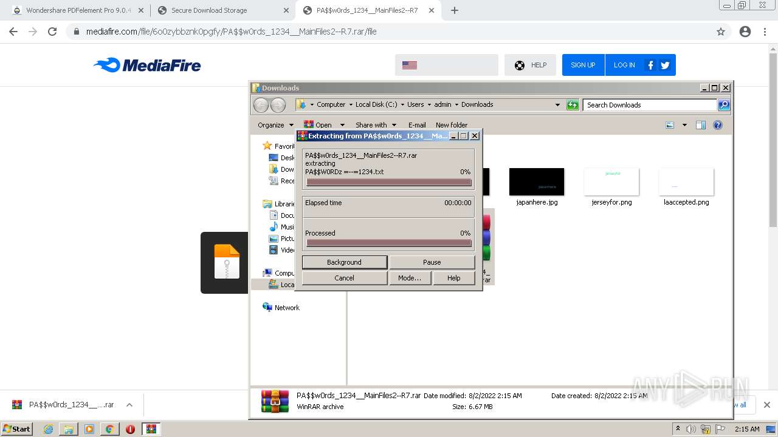Click the Explorer forward arrow button

tap(278, 105)
